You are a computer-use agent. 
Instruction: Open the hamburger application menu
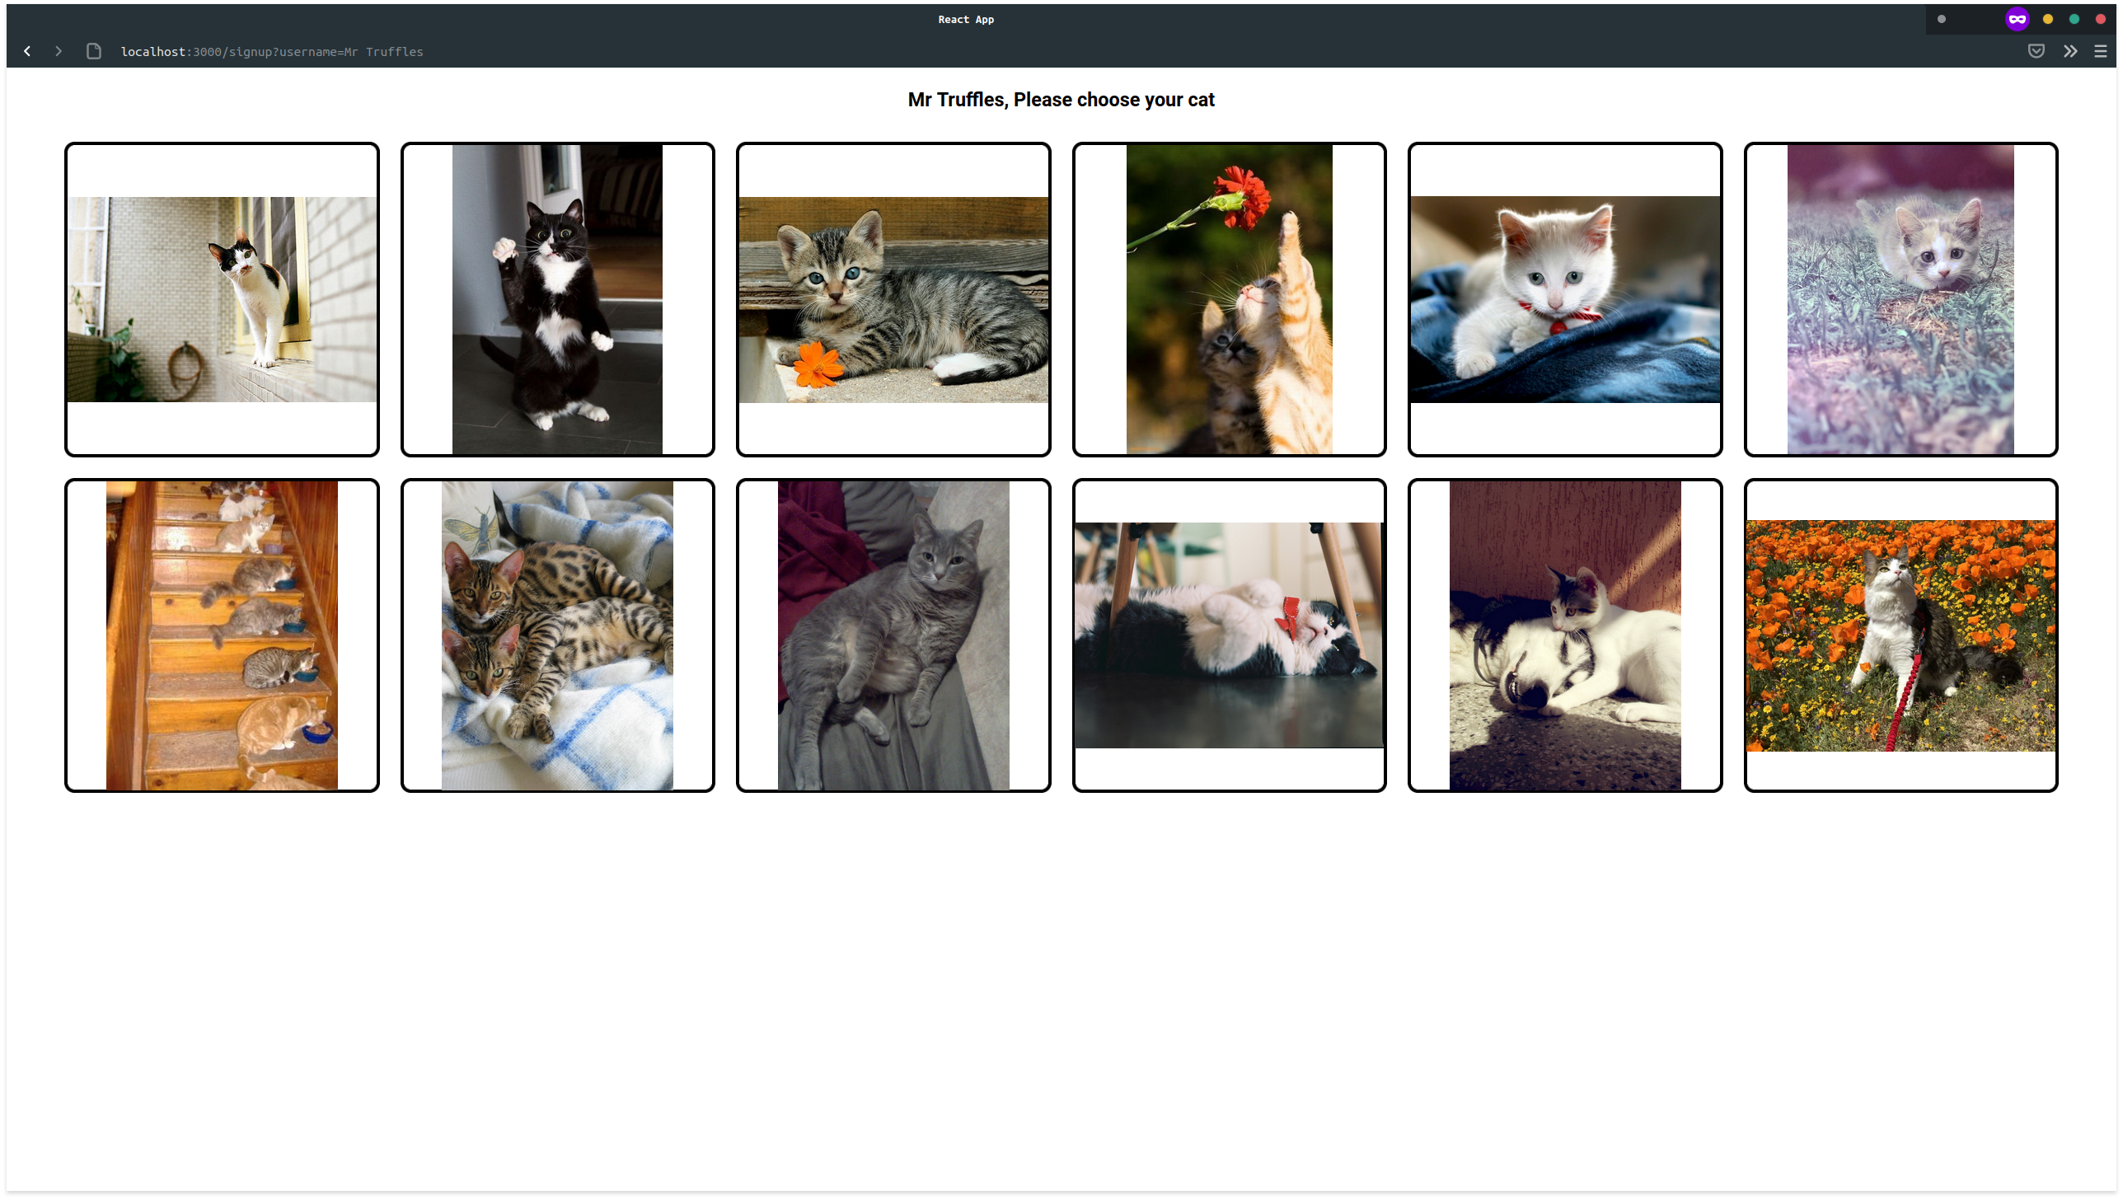pyautogui.click(x=2100, y=51)
